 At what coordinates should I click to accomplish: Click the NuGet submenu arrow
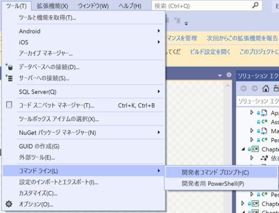pyautogui.click(x=158, y=132)
